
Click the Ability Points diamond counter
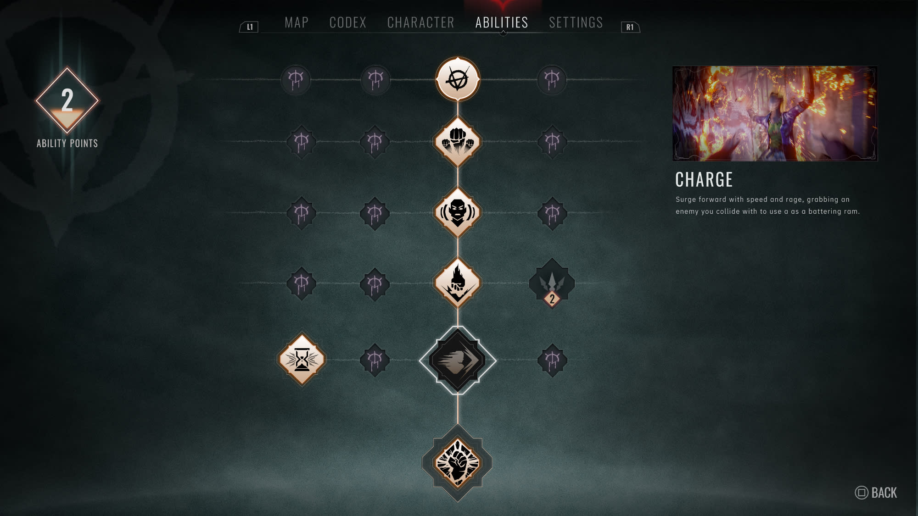pos(67,100)
